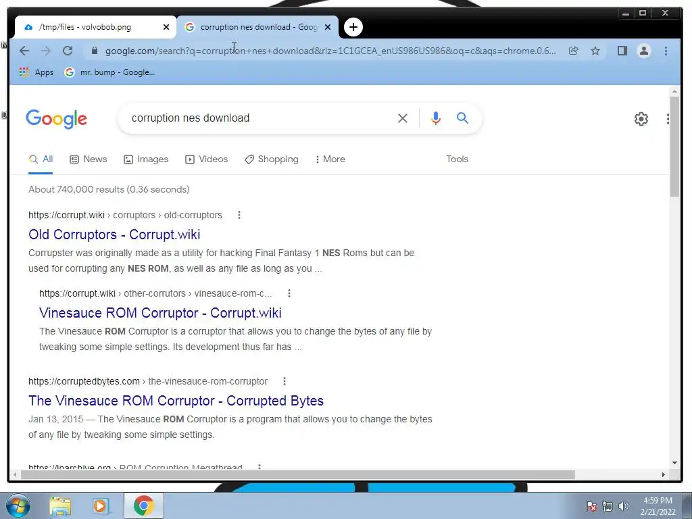Screen dimensions: 692x519
Task: Click the About 740,000 results text
Action: 109,189
